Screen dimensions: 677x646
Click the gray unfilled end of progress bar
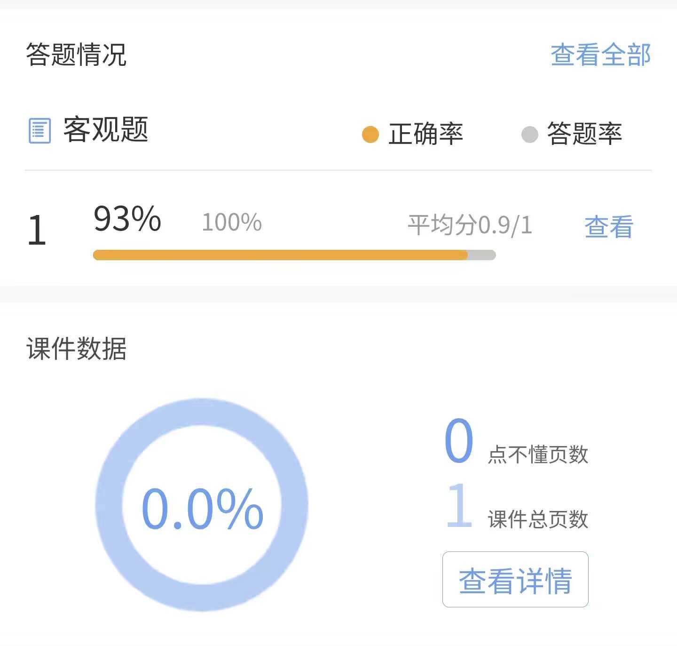(x=482, y=255)
